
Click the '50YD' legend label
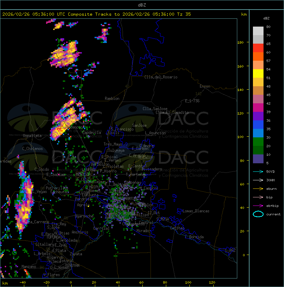[270, 172]
